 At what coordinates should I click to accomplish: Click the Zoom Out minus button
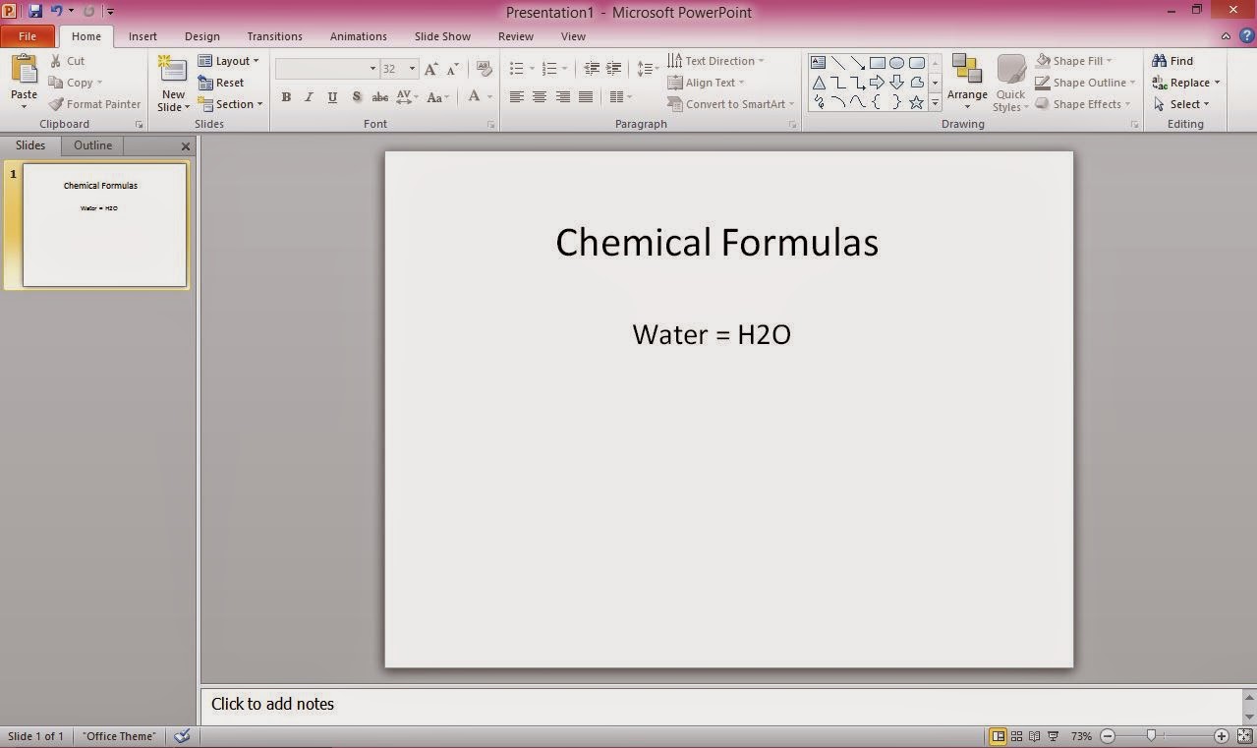click(1108, 735)
